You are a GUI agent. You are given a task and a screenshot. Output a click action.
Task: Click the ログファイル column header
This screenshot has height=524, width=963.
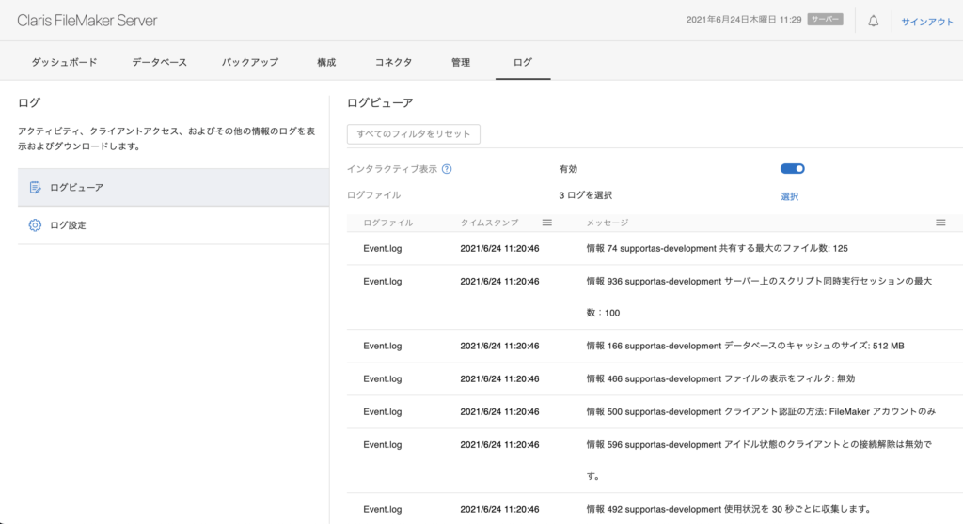click(x=387, y=223)
